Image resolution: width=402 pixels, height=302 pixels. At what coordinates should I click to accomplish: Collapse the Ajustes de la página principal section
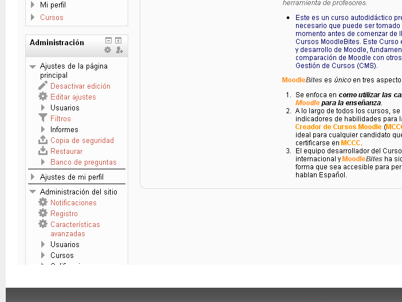tap(33, 66)
